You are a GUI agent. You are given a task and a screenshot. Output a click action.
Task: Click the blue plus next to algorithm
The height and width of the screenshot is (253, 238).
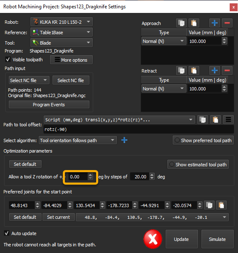(124, 140)
